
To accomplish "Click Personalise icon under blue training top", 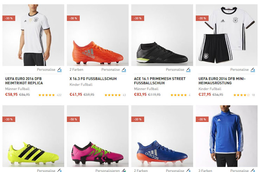I will click(253, 171).
